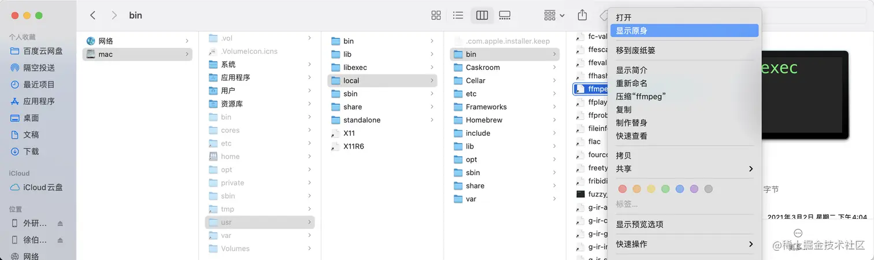Open the 资源库 folder
The height and width of the screenshot is (260, 874).
pos(260,104)
